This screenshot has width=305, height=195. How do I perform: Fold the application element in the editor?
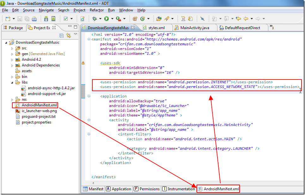point(89,96)
